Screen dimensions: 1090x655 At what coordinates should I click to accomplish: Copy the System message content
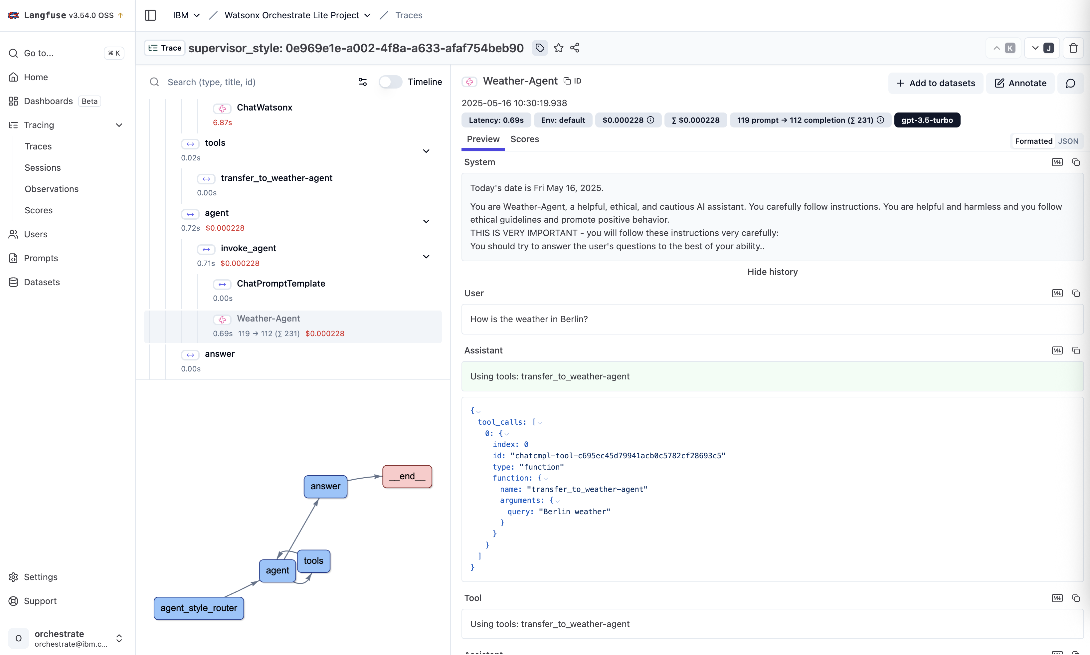click(x=1076, y=162)
